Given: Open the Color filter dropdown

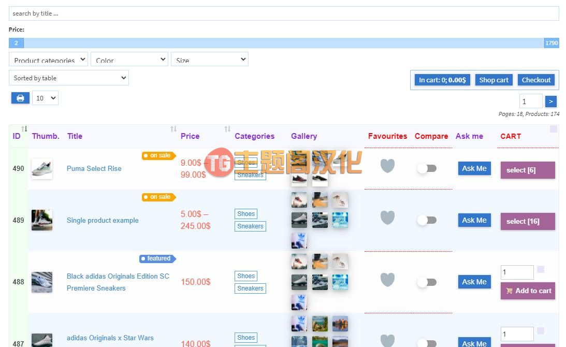Looking at the screenshot, I should tap(129, 59).
